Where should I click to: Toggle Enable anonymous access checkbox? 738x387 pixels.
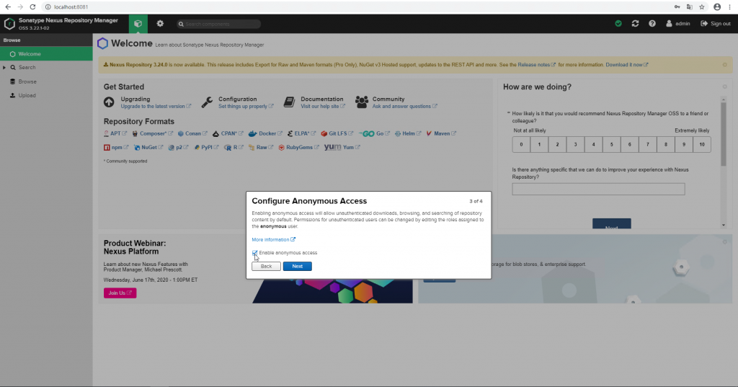coord(254,253)
